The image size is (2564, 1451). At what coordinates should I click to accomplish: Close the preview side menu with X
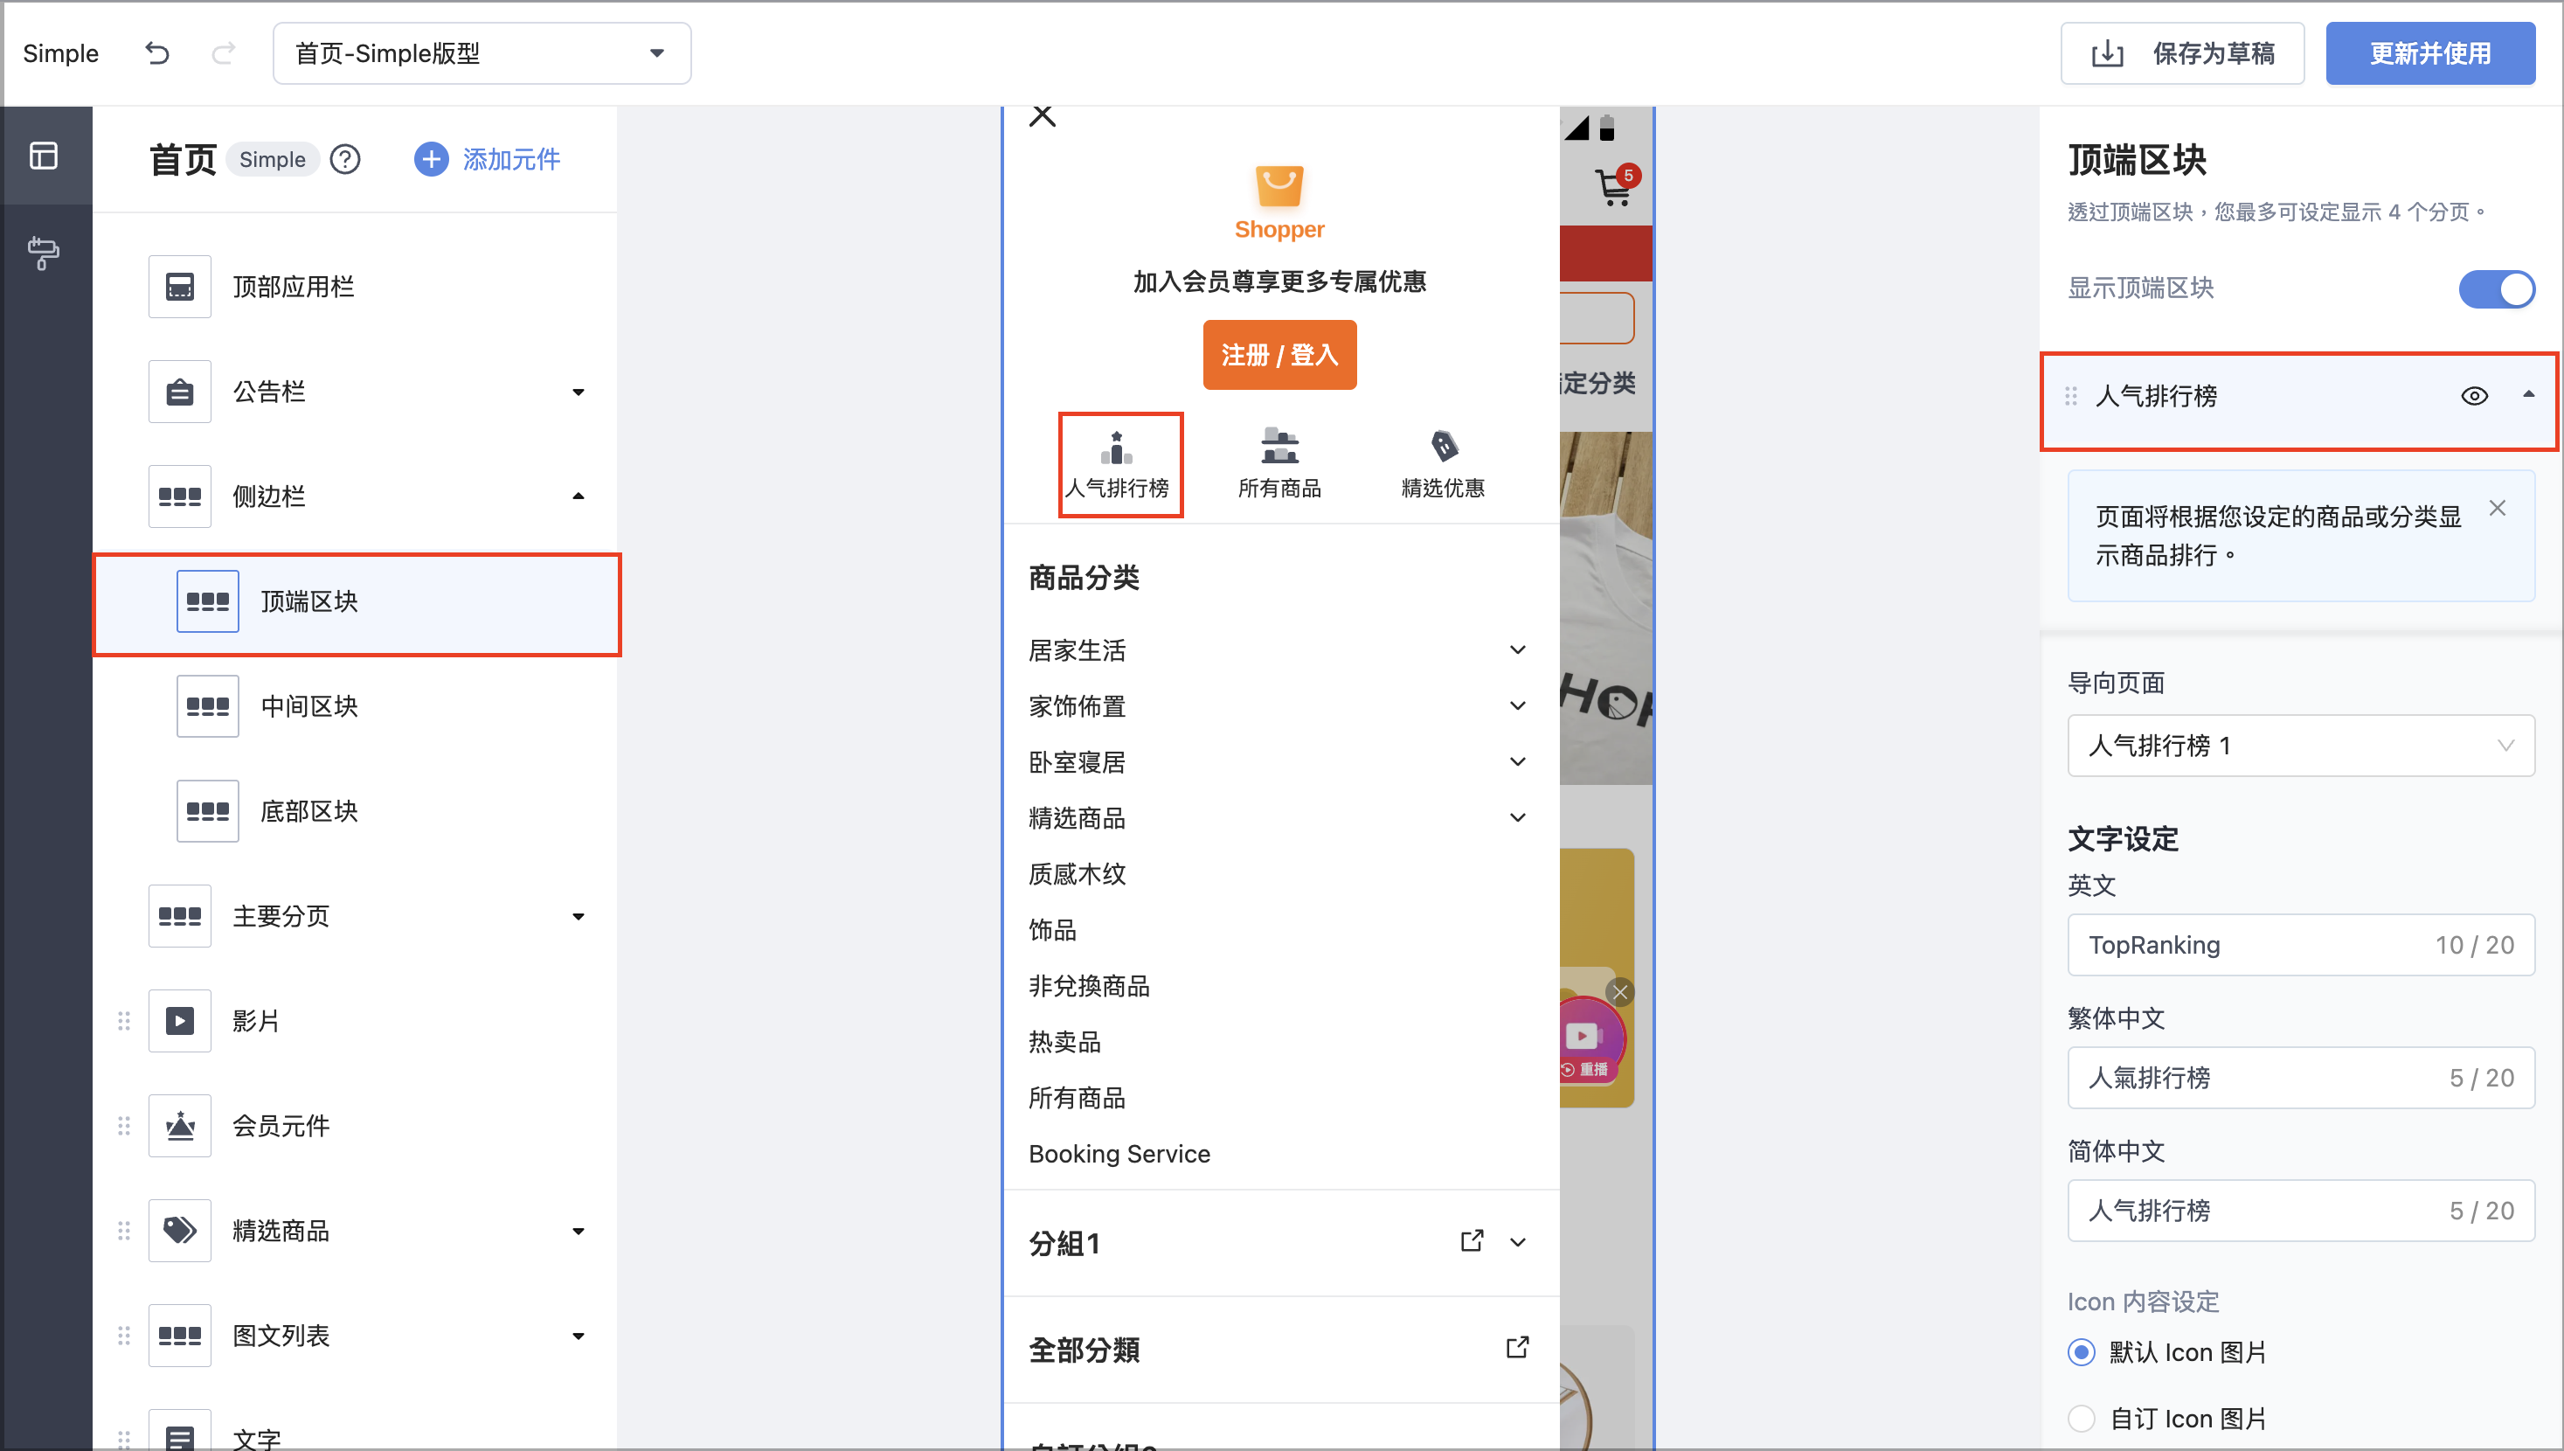[1042, 115]
